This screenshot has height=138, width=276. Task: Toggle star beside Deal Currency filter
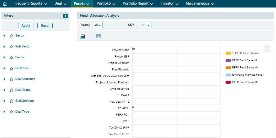[12, 79]
